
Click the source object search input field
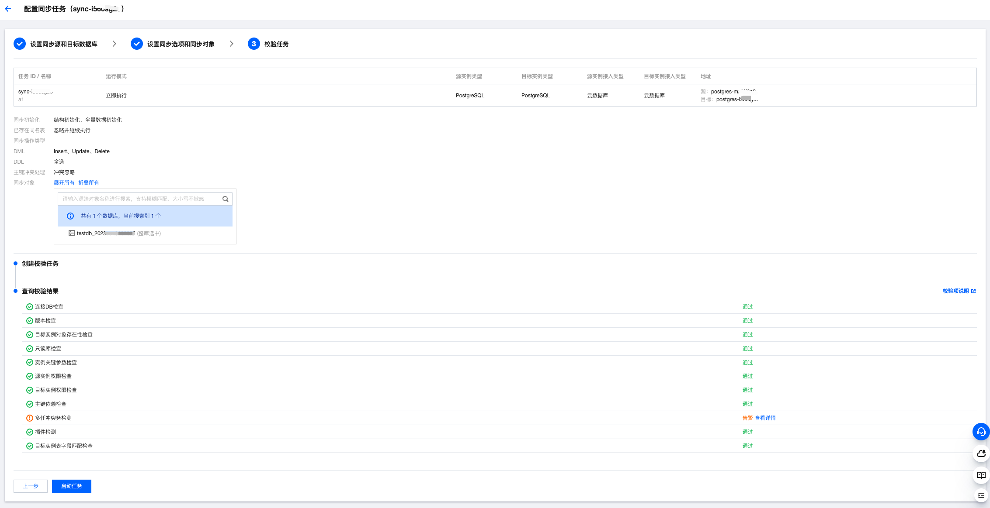140,199
